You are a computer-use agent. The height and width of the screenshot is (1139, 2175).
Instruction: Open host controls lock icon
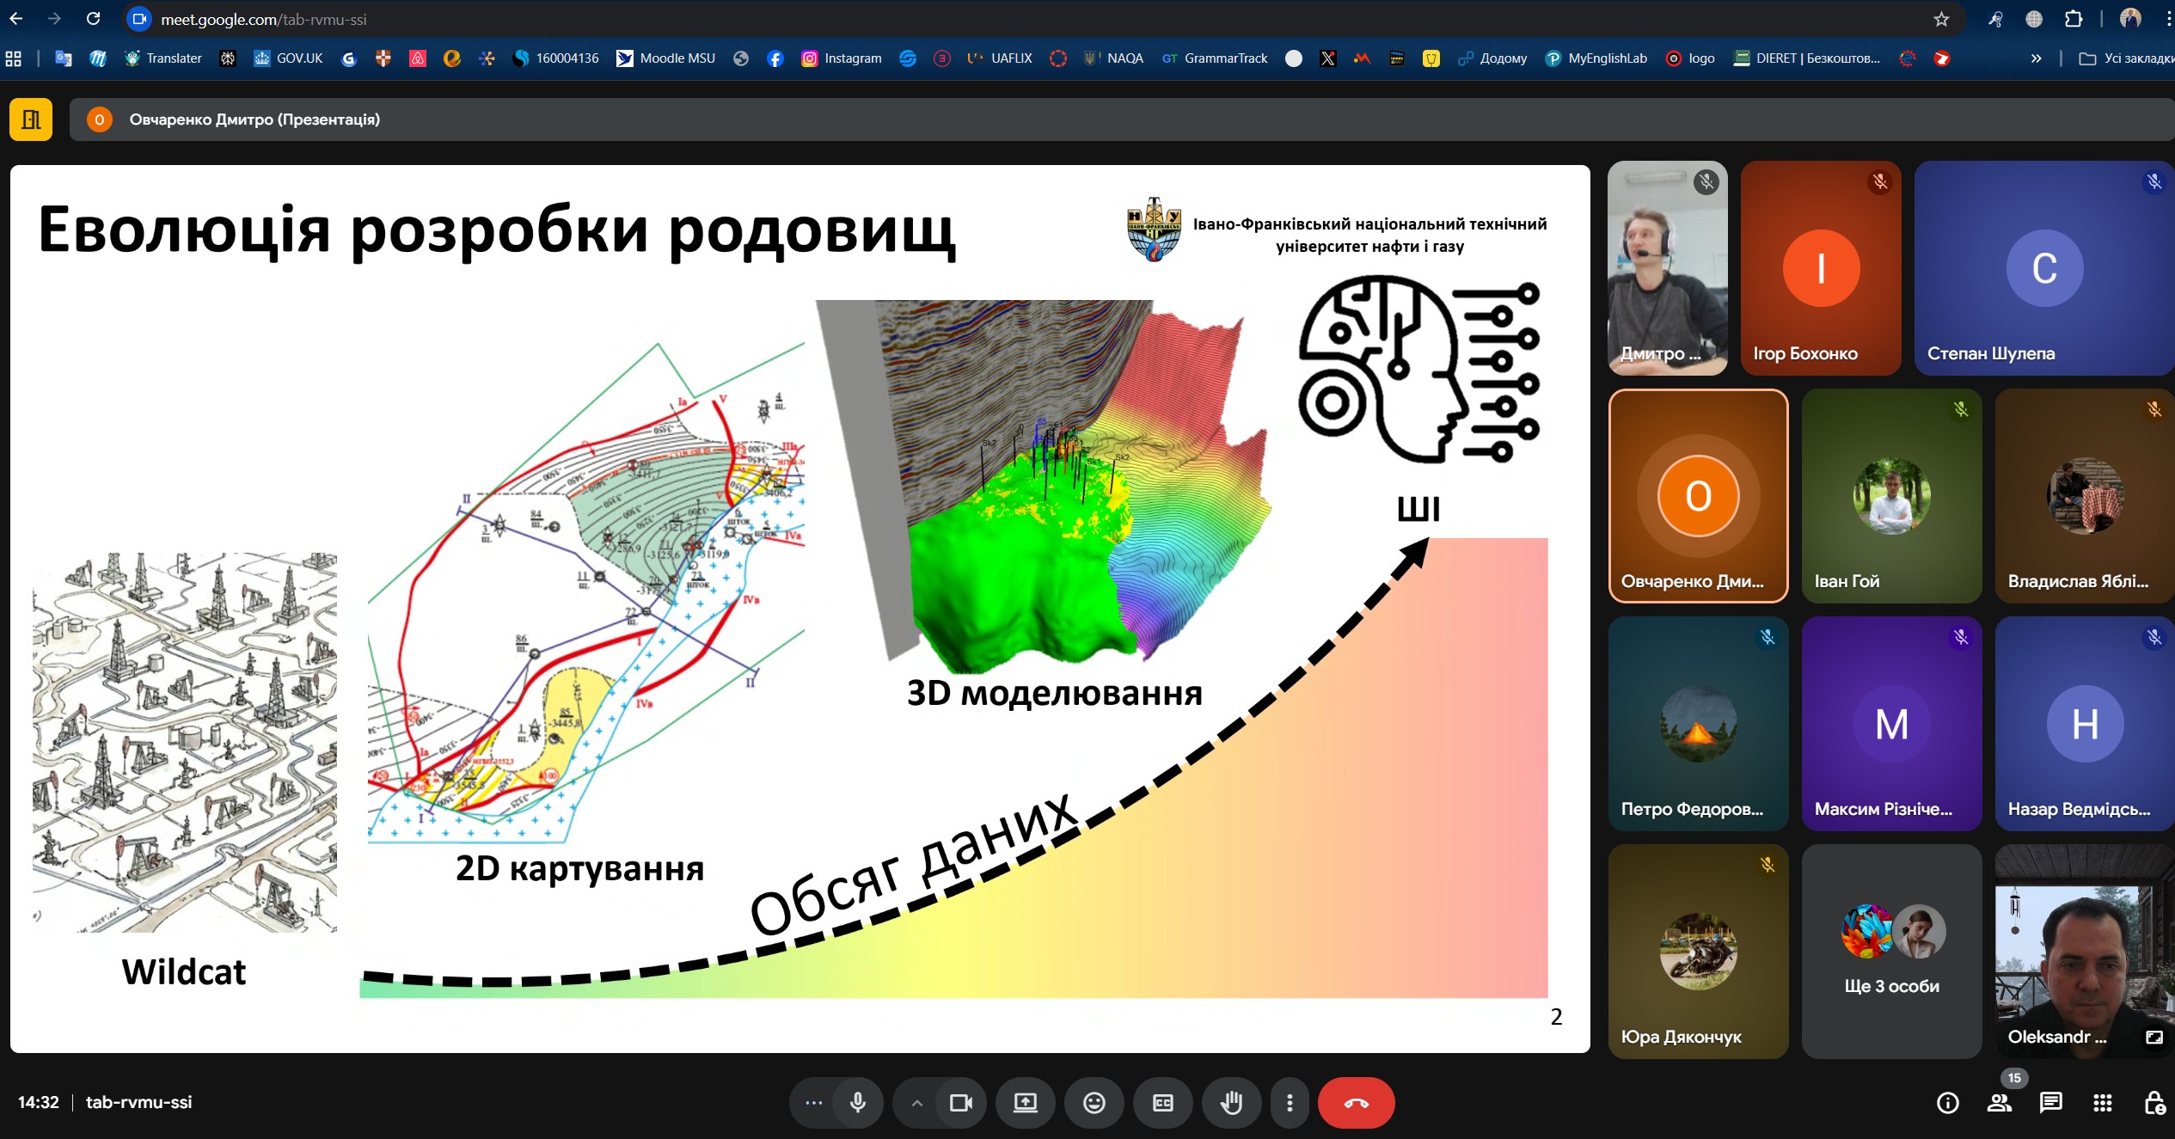2154,1103
